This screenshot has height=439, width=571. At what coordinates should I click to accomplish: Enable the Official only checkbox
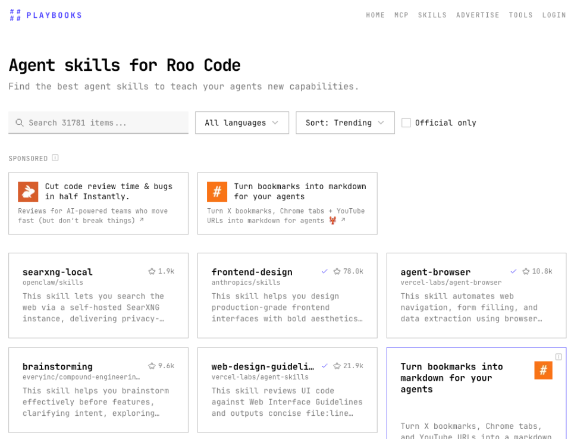406,123
